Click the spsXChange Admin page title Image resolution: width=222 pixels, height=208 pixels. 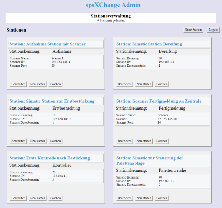click(113, 5)
